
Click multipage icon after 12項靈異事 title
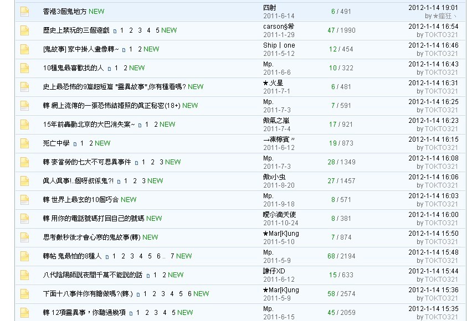131,313
